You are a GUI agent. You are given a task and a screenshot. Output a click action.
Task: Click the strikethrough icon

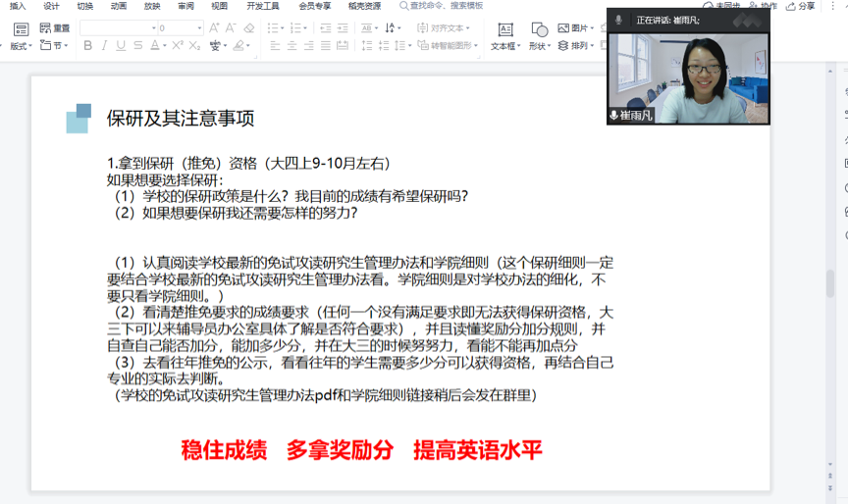pyautogui.click(x=139, y=45)
